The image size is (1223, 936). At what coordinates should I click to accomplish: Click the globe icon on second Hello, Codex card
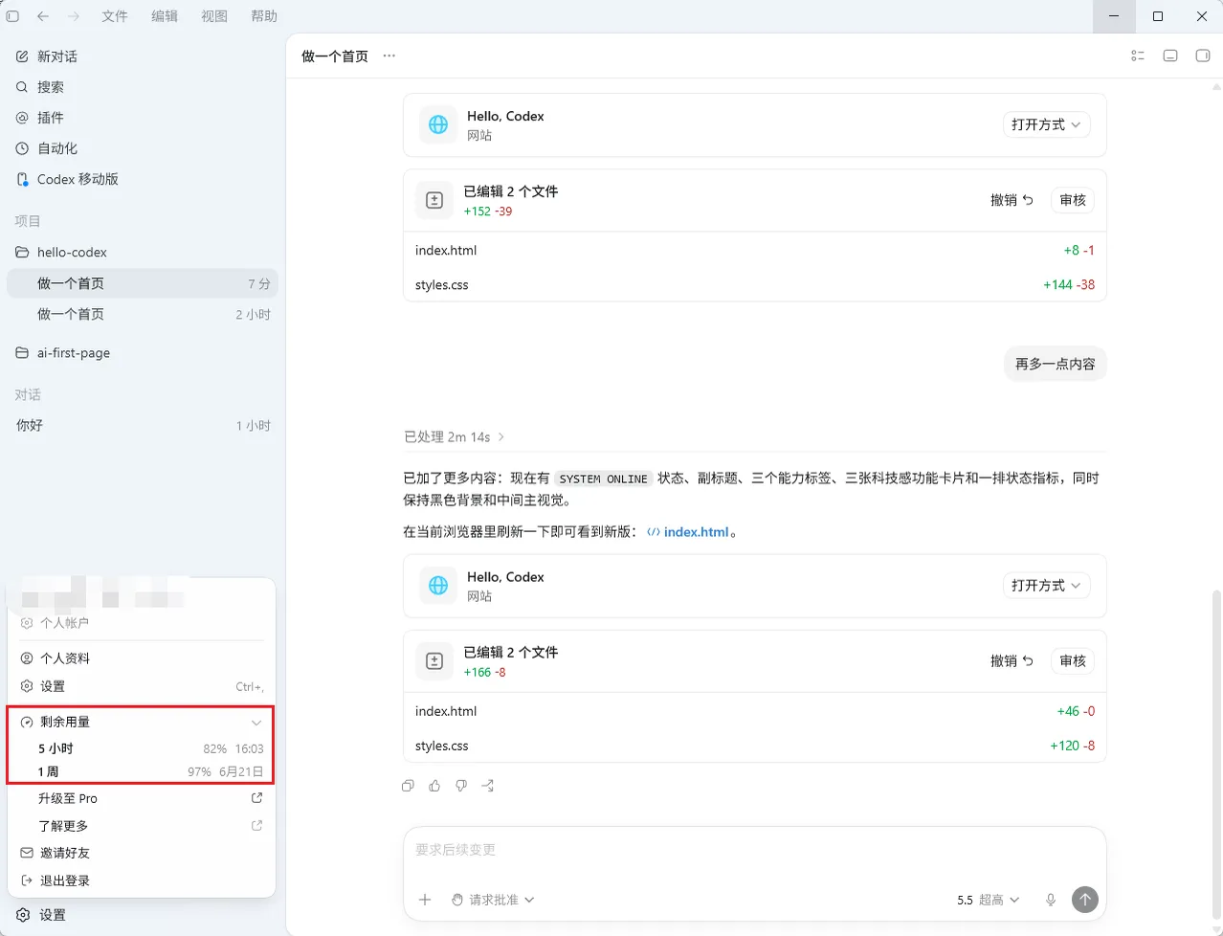[x=438, y=585]
